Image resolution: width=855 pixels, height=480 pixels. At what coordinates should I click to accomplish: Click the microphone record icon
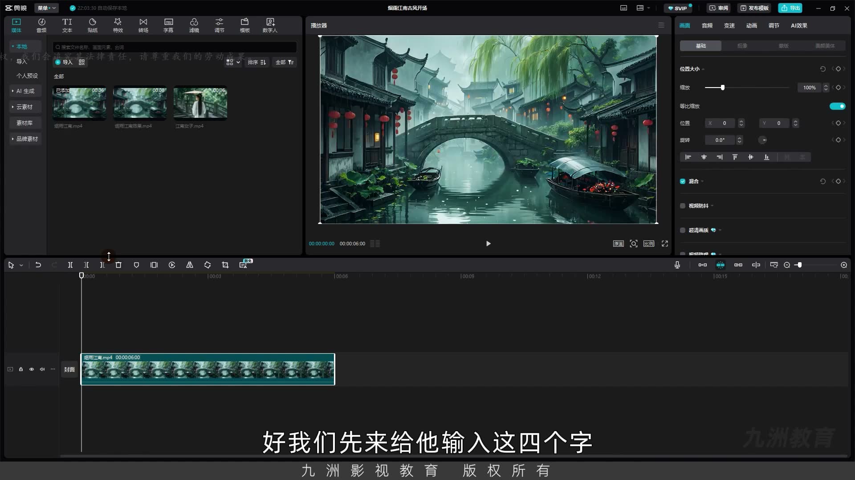[677, 265]
